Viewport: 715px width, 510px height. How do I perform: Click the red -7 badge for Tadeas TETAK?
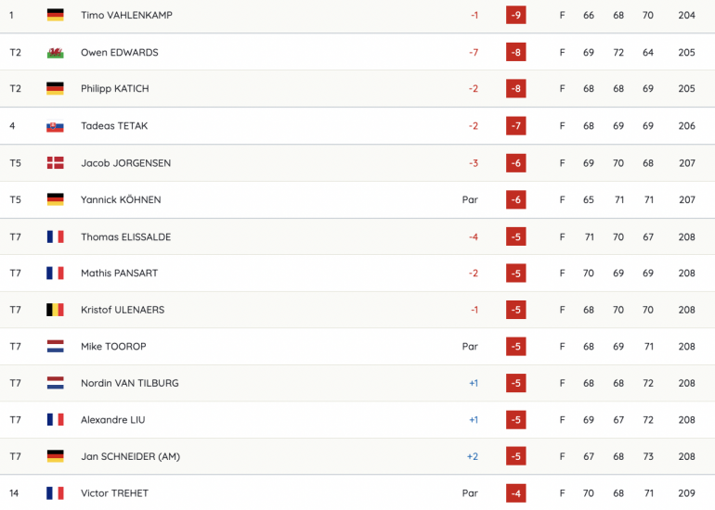[x=515, y=126]
